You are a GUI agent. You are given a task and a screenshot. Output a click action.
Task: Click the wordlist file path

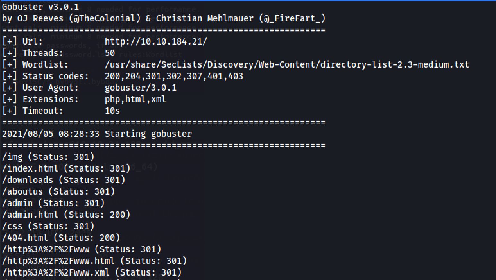point(287,64)
